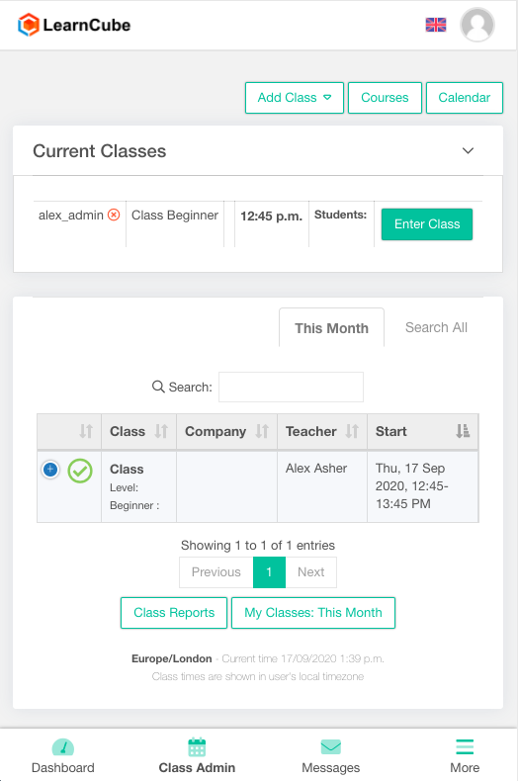Open Class Admin calendar icon
The image size is (518, 781).
point(197,747)
